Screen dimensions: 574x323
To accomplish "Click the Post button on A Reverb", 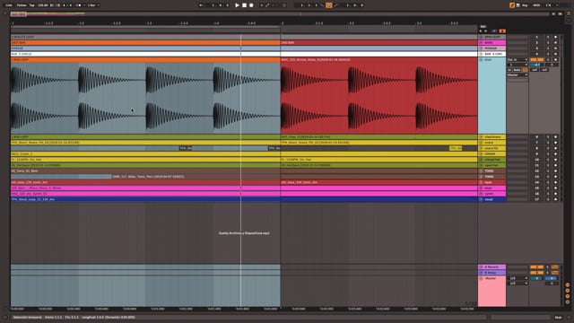I will [555, 267].
